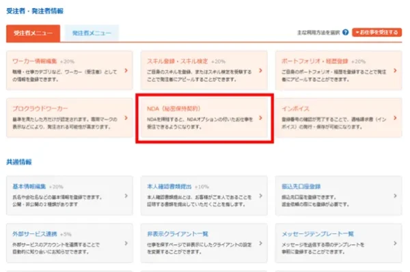Click the 主な利用方法を選択 label
The image size is (410, 272).
(x=318, y=33)
